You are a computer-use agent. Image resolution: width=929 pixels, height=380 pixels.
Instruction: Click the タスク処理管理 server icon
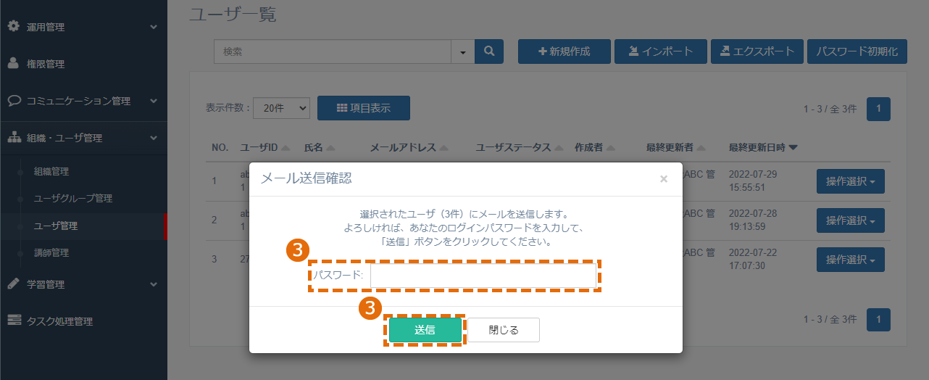(13, 321)
